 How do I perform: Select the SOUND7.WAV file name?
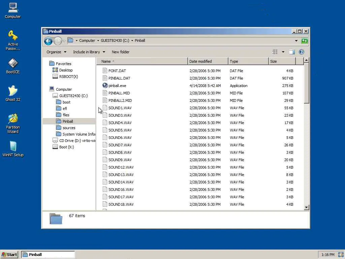(120, 145)
